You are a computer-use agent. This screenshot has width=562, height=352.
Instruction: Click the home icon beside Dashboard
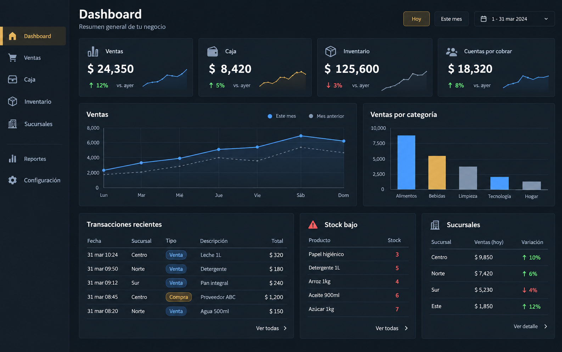[x=12, y=36]
